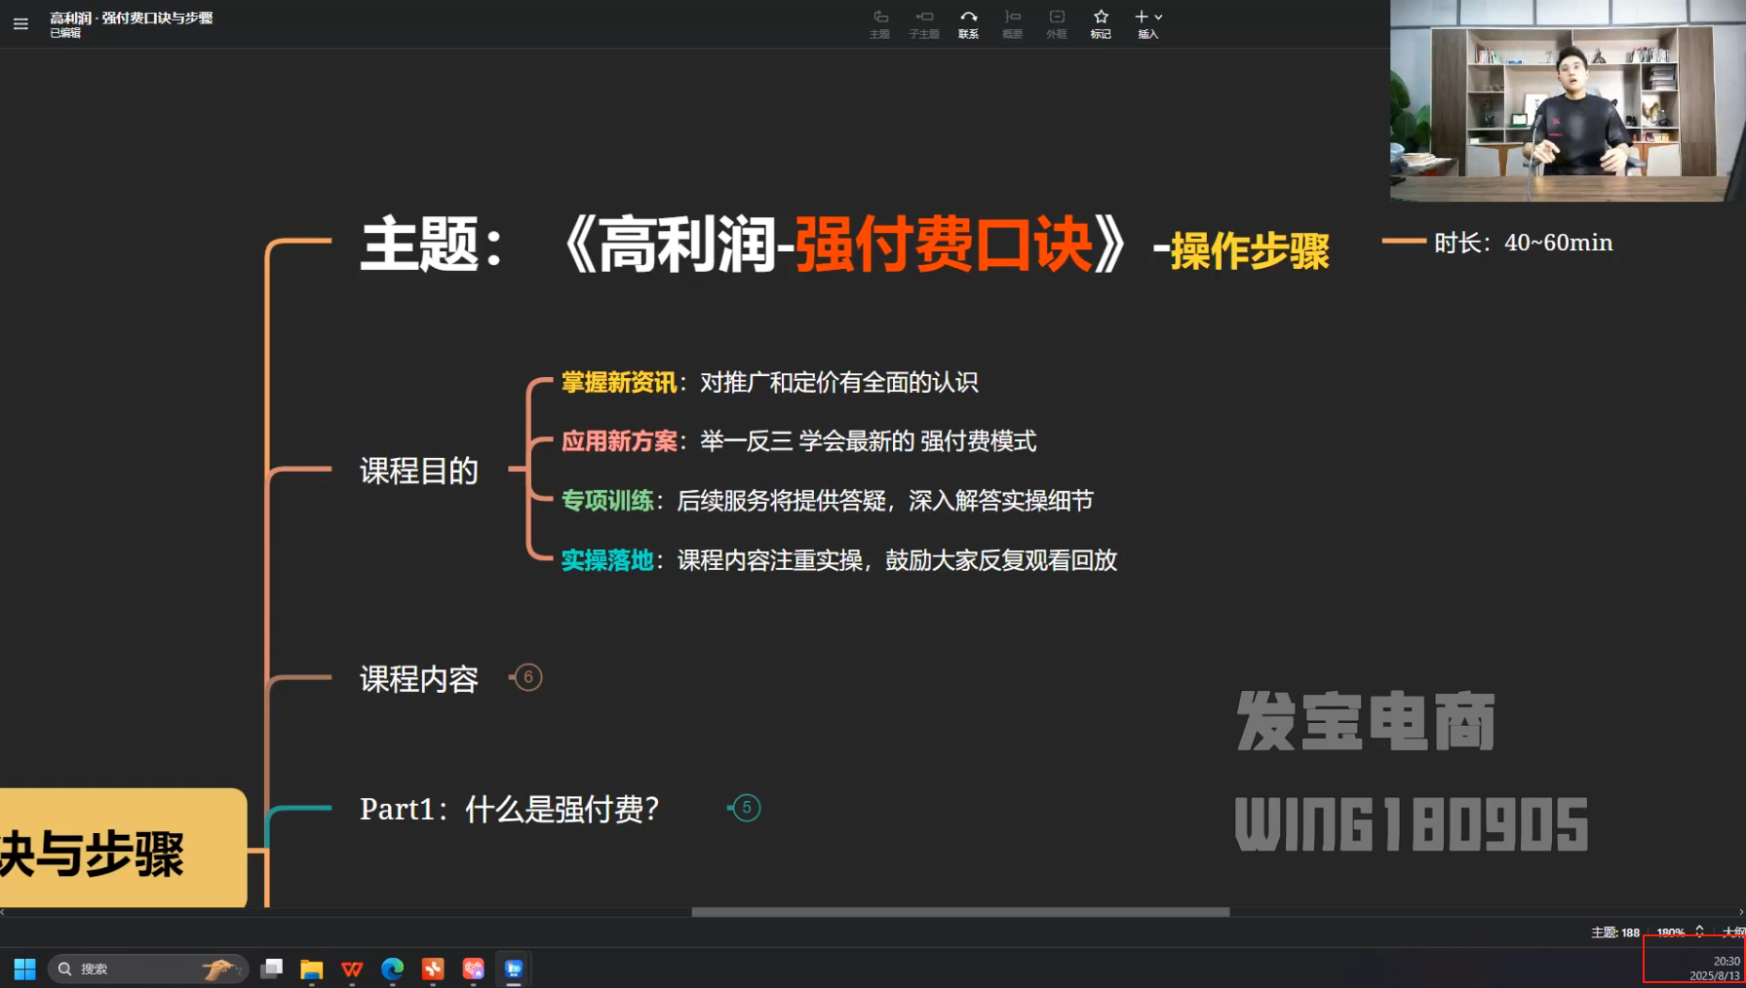The width and height of the screenshot is (1746, 988).
Task: Open the hamburger menu
Action: point(20,23)
